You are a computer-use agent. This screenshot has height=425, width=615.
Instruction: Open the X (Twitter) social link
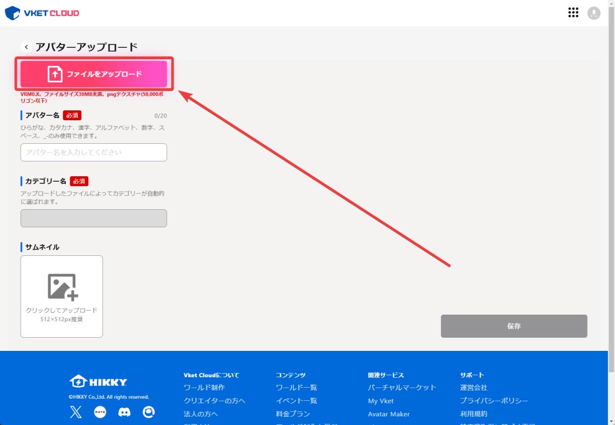point(76,412)
